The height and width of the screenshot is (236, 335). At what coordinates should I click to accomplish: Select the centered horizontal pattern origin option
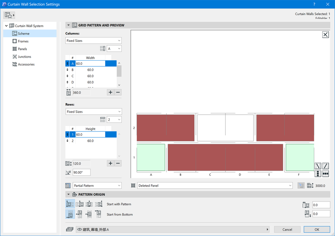[89, 204]
